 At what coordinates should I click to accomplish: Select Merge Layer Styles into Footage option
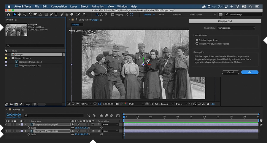(x=197, y=44)
